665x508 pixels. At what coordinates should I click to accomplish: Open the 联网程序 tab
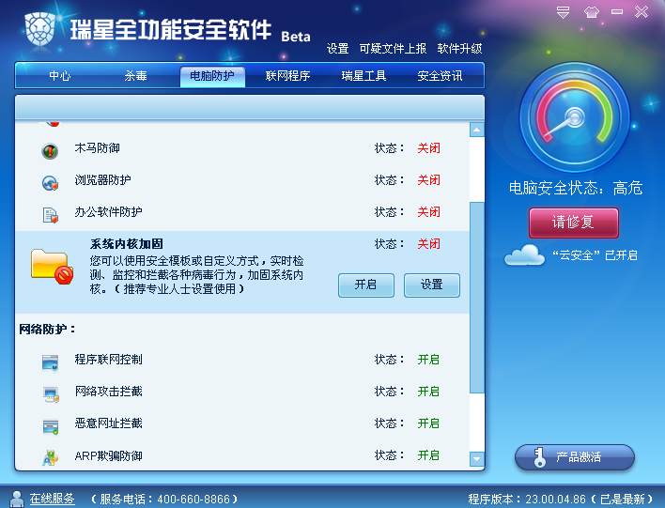288,76
